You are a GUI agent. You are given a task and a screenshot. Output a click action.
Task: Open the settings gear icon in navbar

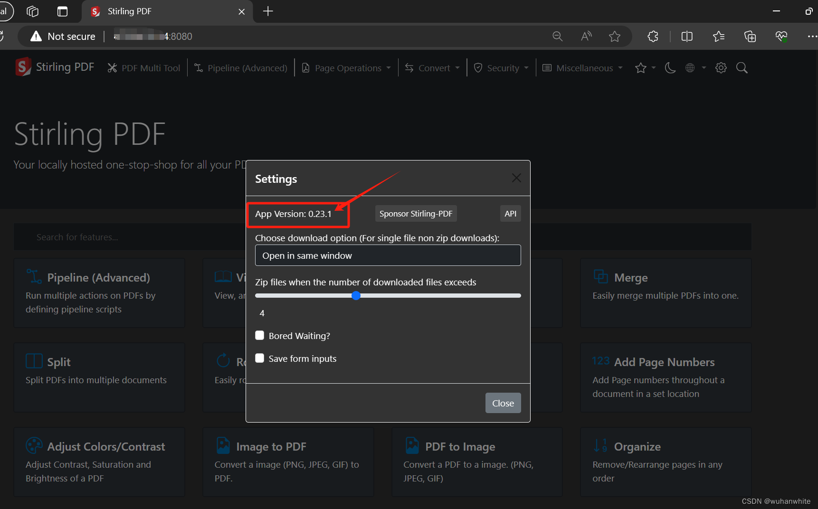(721, 68)
